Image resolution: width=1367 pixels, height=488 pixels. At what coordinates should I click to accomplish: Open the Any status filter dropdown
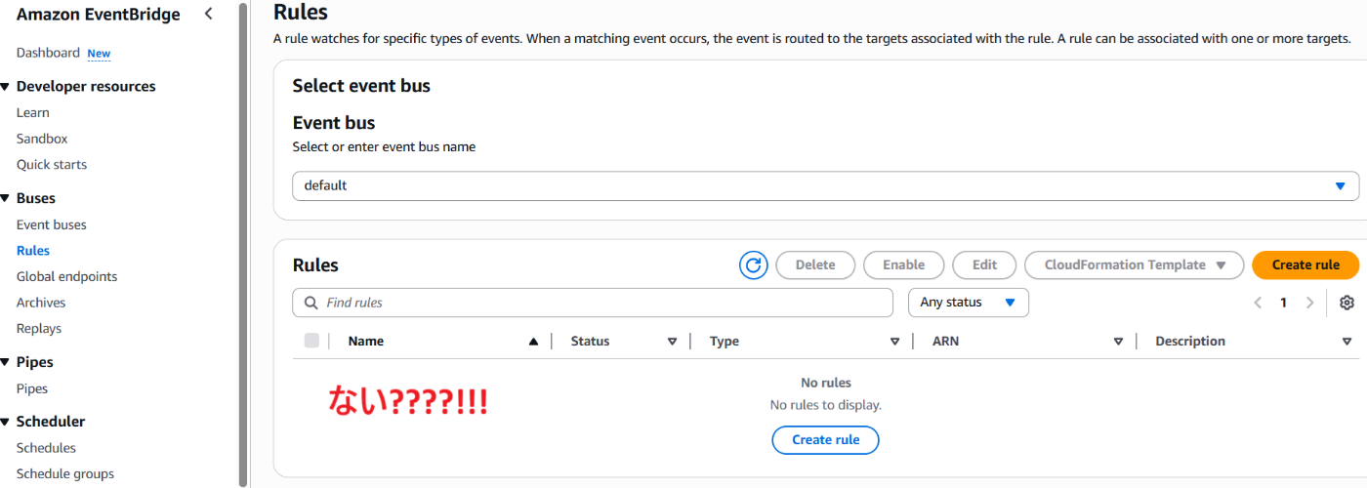point(968,303)
